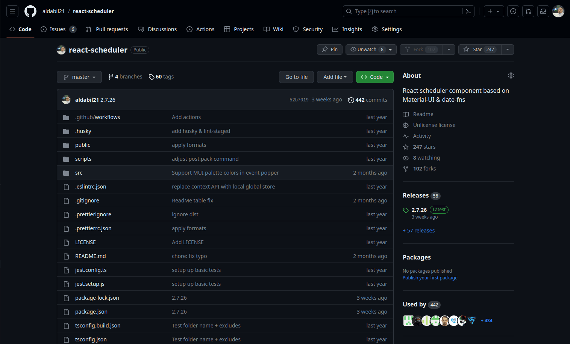The width and height of the screenshot is (570, 344).
Task: Open aldabil21 owner link in breadcrumb
Action: point(53,11)
